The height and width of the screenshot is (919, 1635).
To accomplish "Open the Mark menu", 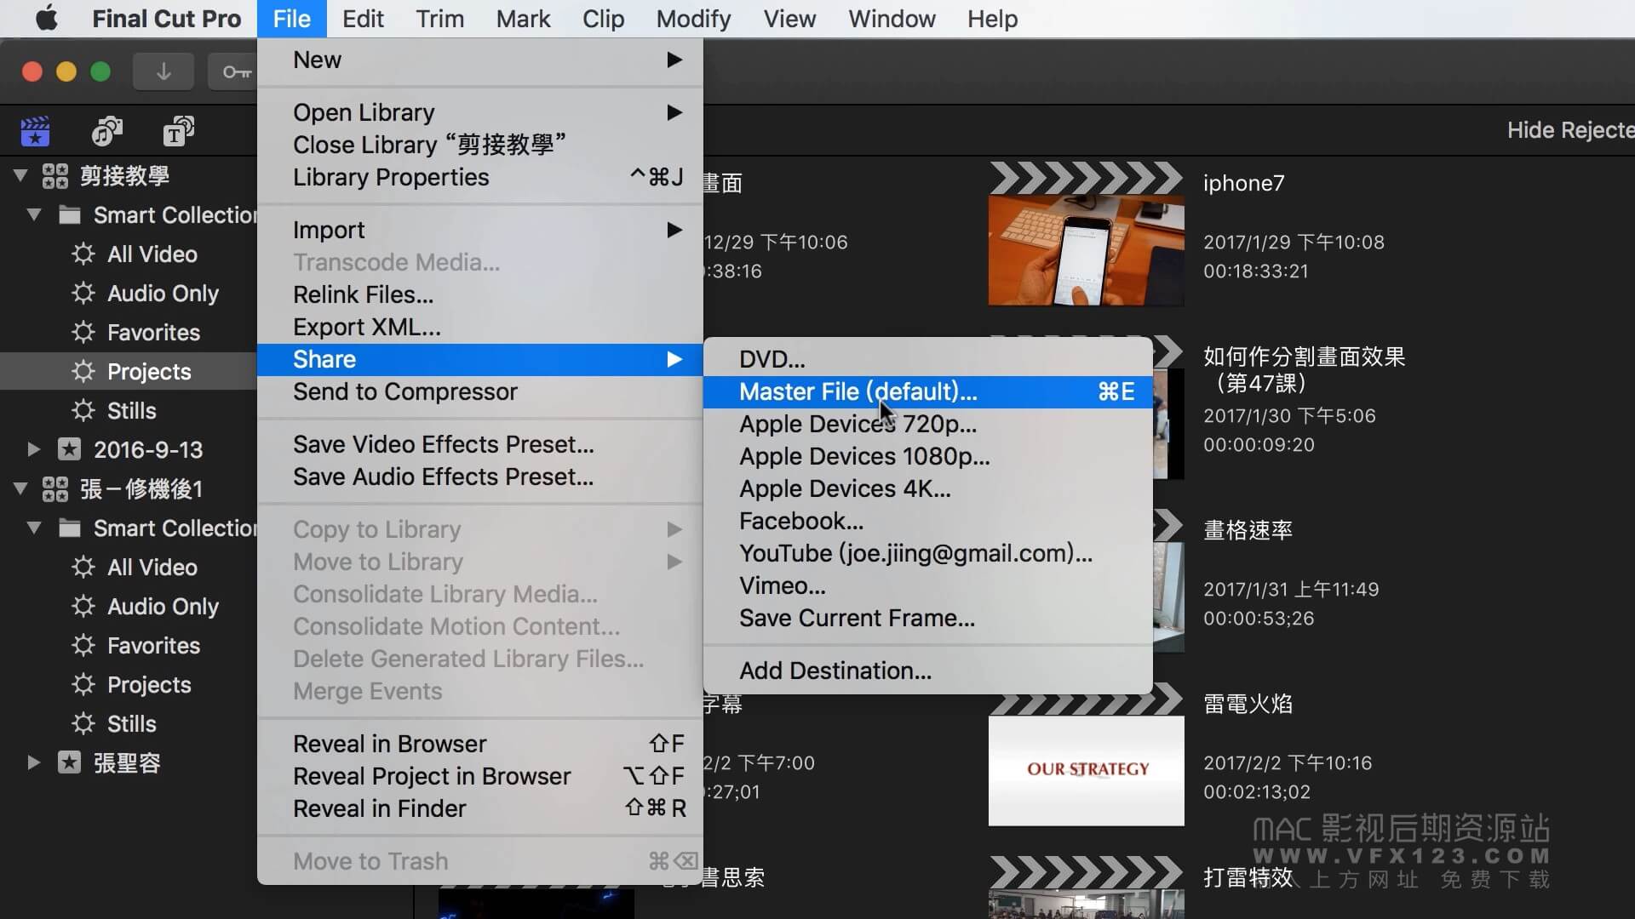I will click(523, 19).
